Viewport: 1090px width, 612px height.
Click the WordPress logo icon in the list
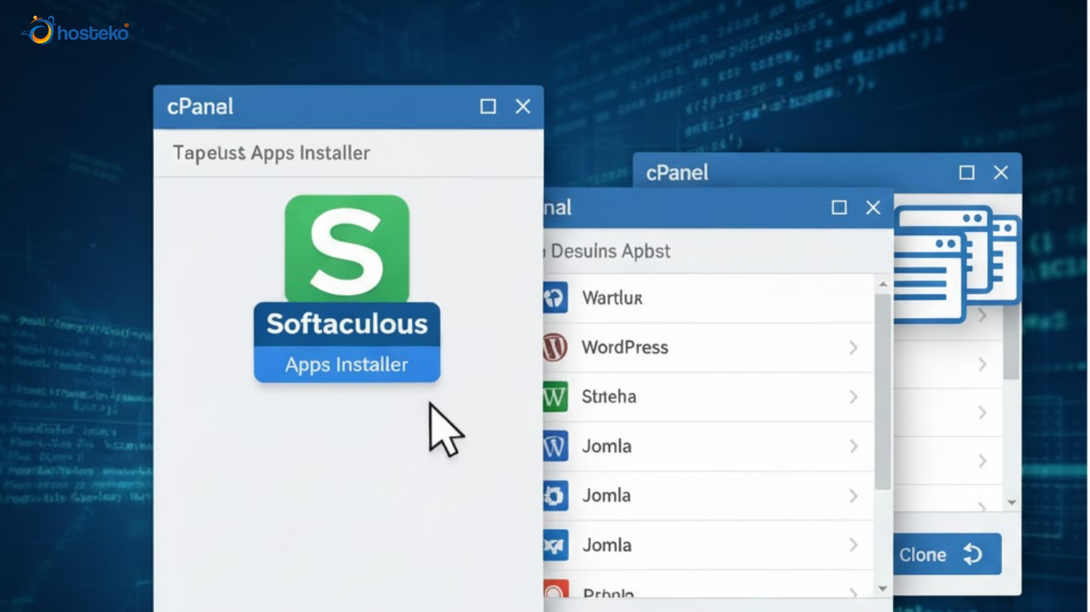pyautogui.click(x=555, y=347)
